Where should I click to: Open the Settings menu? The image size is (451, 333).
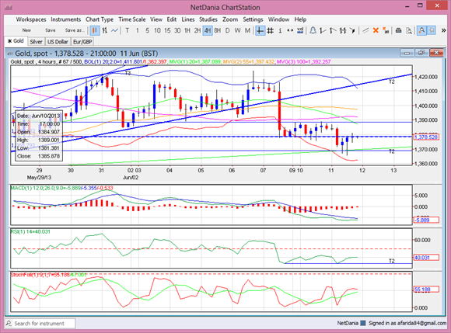click(253, 19)
